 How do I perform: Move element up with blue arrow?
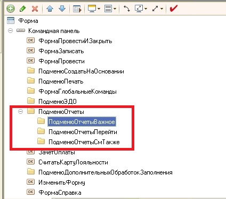point(50,9)
